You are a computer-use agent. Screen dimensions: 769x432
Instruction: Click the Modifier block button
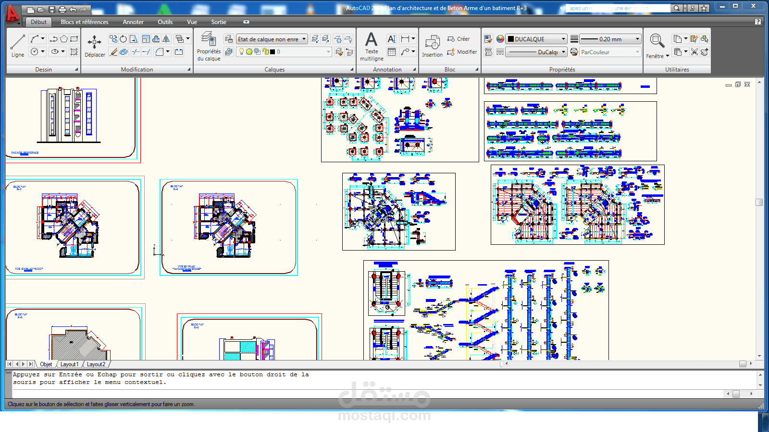462,52
